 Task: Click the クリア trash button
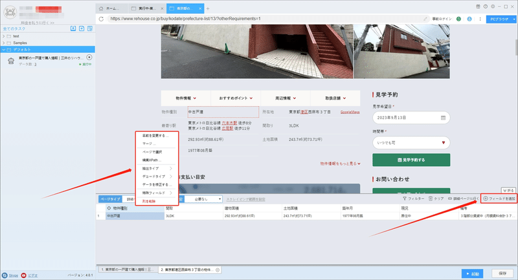coord(436,199)
